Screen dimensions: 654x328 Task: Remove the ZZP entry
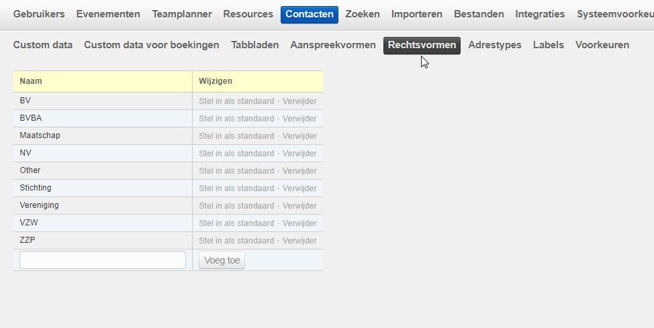tap(299, 241)
